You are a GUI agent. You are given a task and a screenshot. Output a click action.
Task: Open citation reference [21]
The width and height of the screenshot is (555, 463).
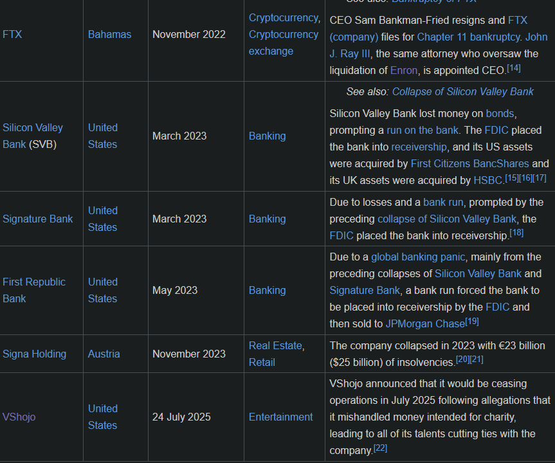[x=477, y=359]
